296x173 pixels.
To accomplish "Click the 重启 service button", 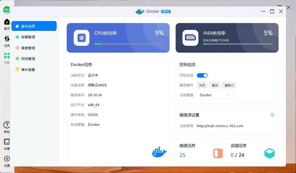I will (x=215, y=85).
